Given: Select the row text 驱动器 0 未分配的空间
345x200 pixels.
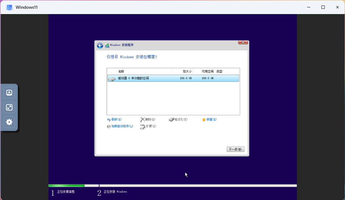Looking at the screenshot, I should click(x=133, y=78).
